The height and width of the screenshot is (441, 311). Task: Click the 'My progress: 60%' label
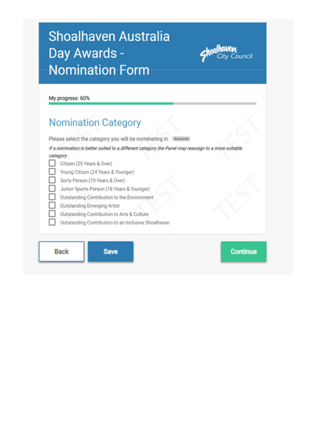click(x=69, y=97)
